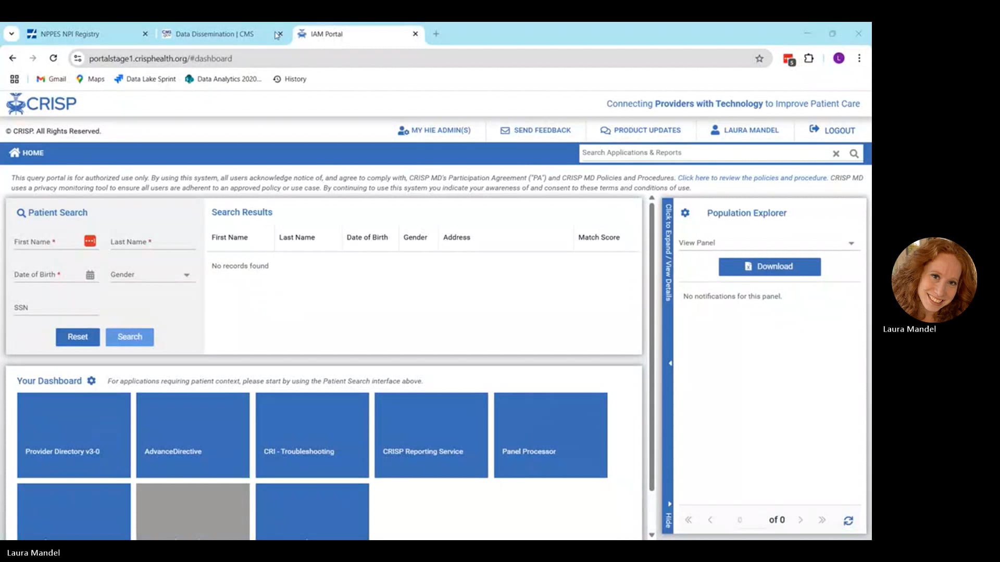Click the CRISP logo
This screenshot has height=562, width=1000.
(x=42, y=103)
